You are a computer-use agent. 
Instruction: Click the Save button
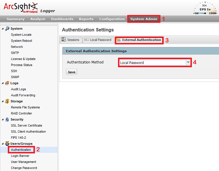[72, 72]
